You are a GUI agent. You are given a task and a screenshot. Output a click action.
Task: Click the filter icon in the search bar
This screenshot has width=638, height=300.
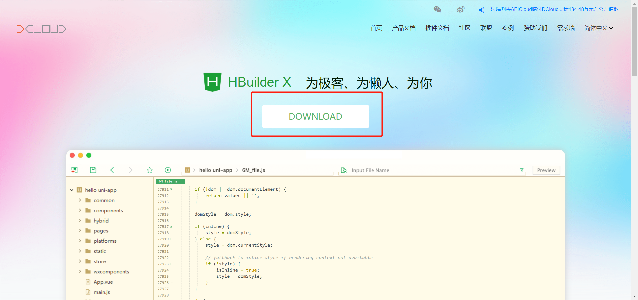click(522, 170)
